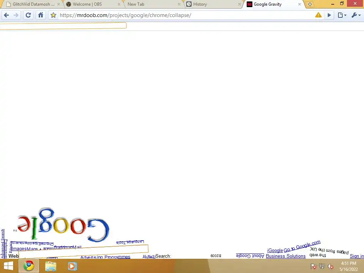Screen dimensions: 364x273
Task: Open the Maps link
Action: click(x=32, y=249)
